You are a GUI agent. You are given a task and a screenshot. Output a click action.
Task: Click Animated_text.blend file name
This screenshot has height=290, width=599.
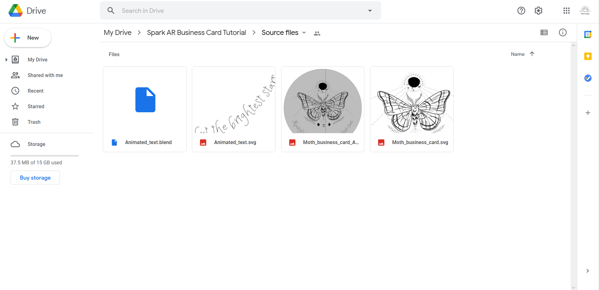149,142
